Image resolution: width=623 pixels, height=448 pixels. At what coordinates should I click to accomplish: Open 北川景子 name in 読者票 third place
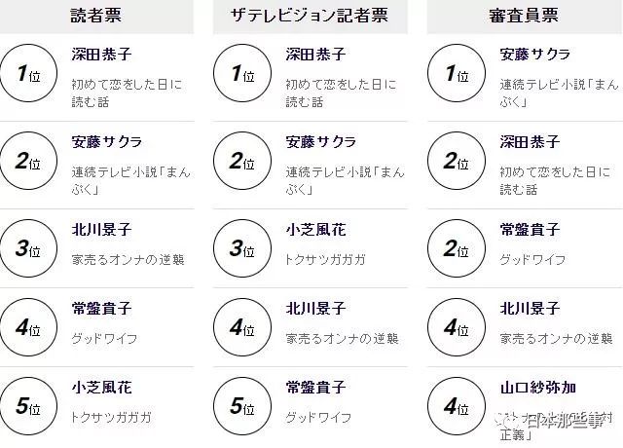101,230
